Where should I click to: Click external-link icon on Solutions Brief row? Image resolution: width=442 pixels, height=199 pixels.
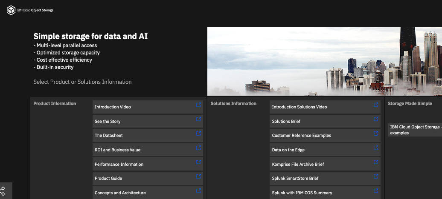(x=376, y=119)
